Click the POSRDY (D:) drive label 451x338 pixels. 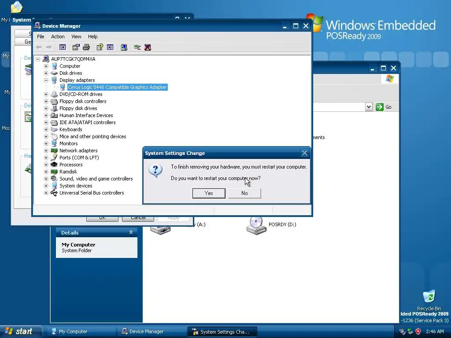(x=282, y=224)
